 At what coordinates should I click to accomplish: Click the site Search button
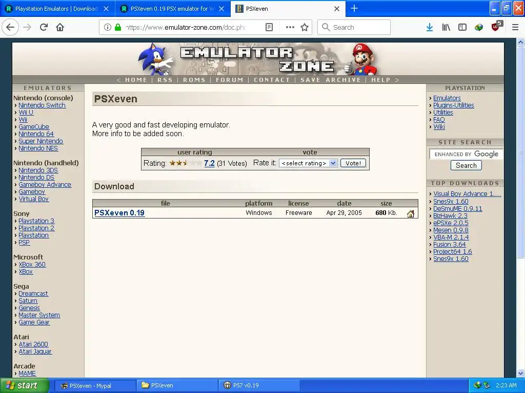466,165
